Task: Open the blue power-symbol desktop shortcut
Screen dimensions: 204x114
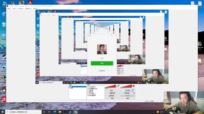Action: tap(12, 3)
